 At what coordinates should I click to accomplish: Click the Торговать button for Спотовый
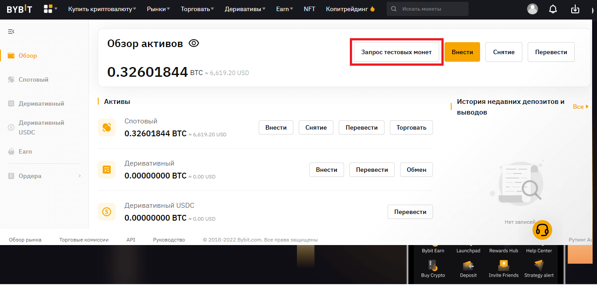click(411, 127)
